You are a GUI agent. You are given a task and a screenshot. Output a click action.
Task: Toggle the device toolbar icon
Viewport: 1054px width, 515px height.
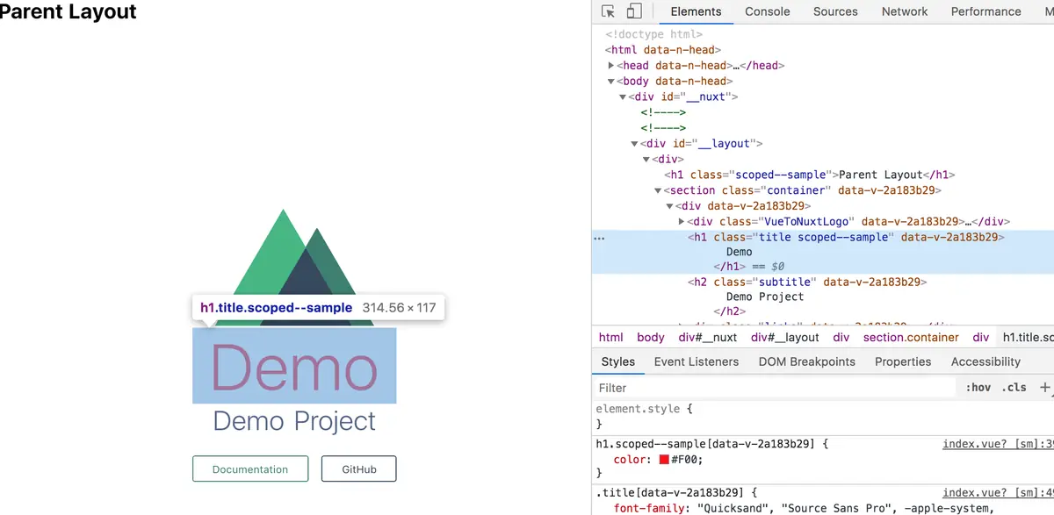click(634, 11)
